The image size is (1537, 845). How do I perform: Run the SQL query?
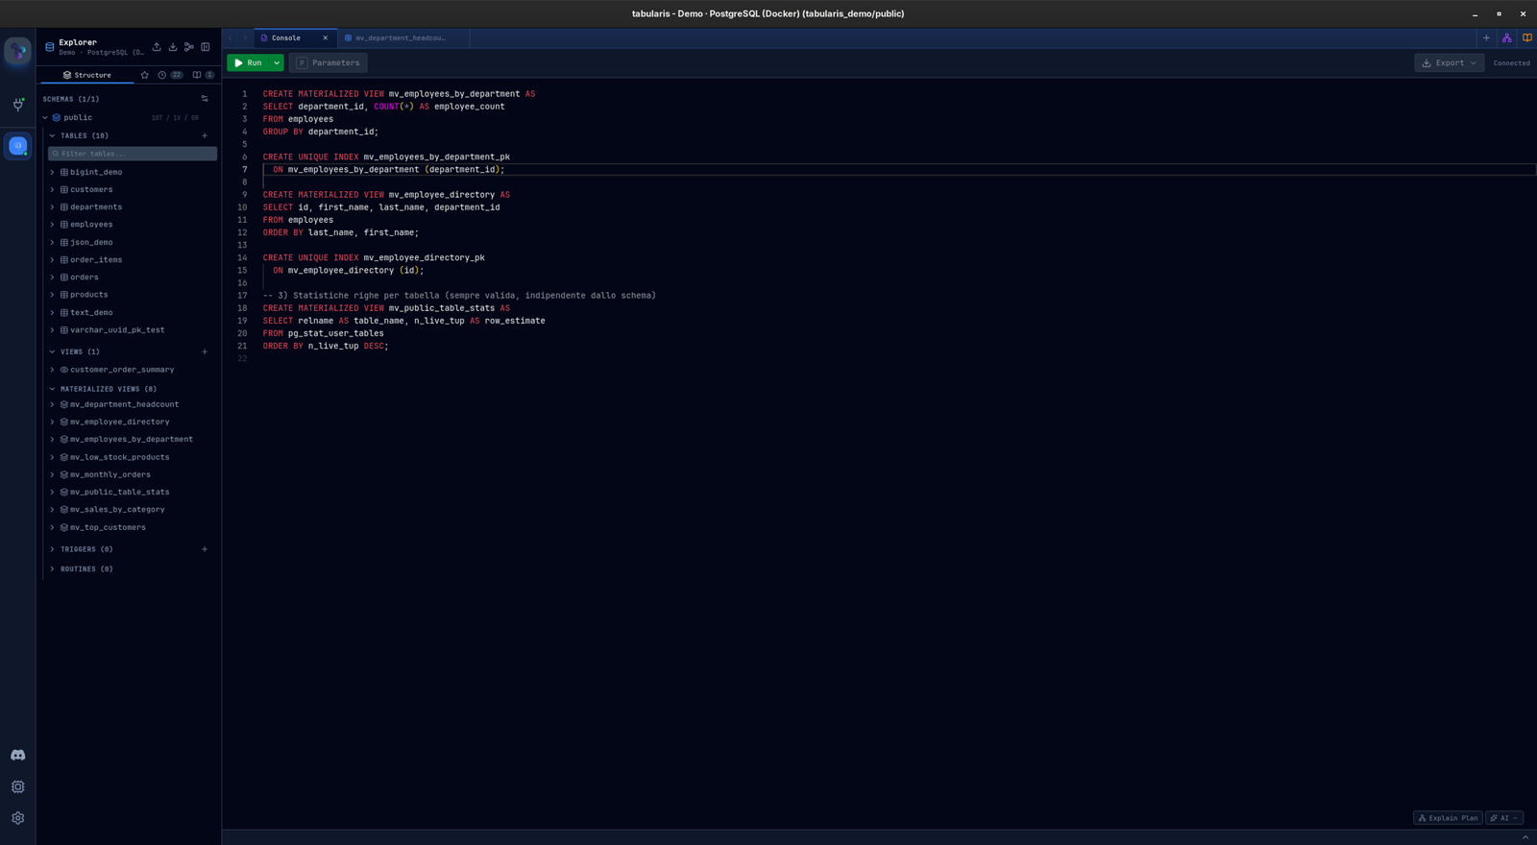[x=248, y=62]
